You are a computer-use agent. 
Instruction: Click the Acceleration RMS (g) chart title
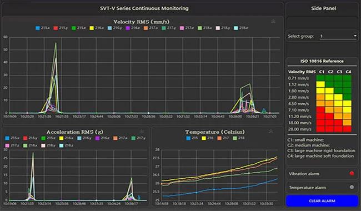point(75,132)
